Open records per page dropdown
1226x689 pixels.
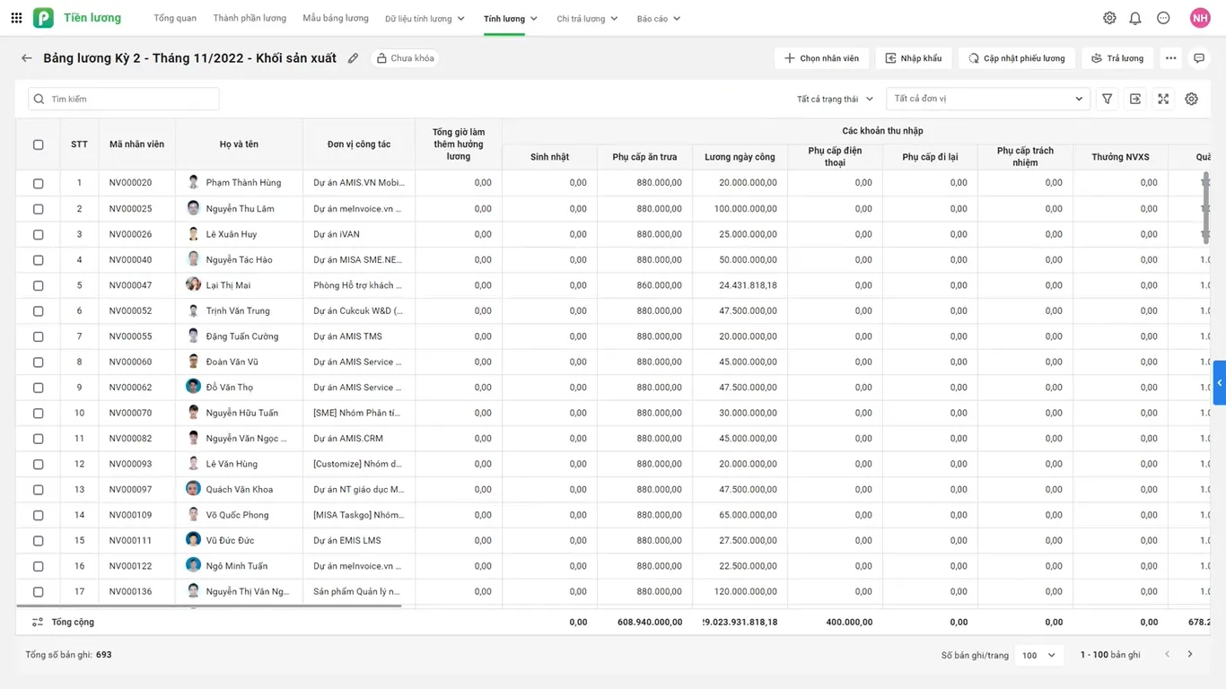point(1038,655)
